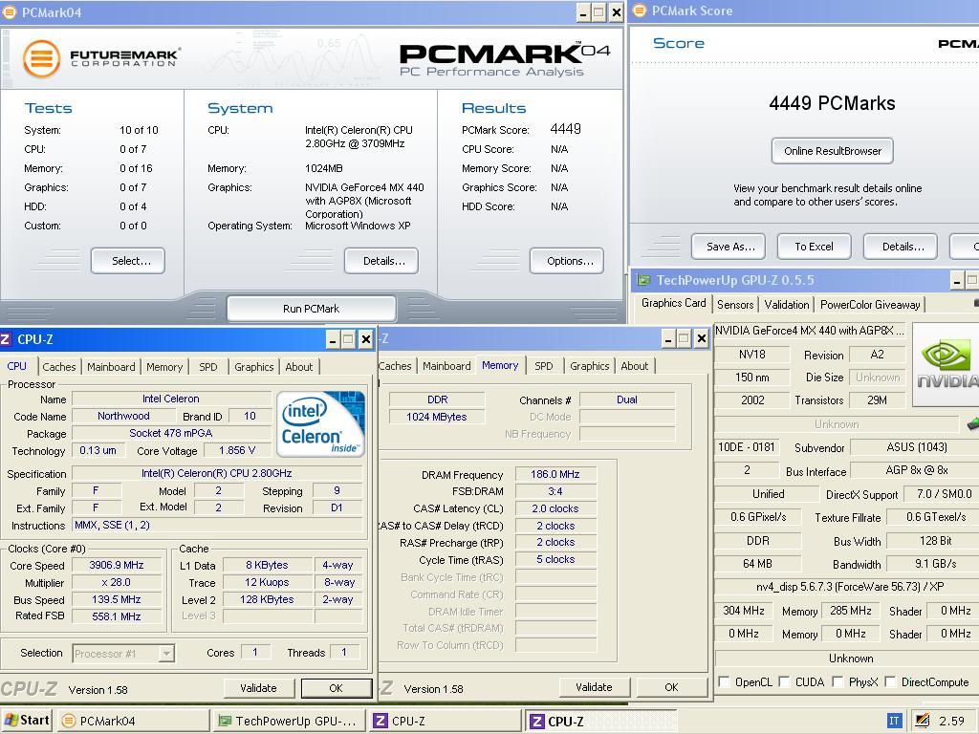The image size is (979, 734).
Task: Click the DRAM Frequency 186.0 MHz field
Action: (555, 474)
